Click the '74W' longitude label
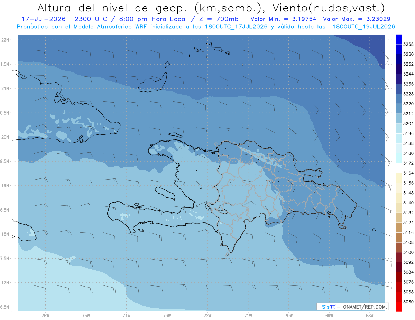415x320 pixels. tap(126, 316)
